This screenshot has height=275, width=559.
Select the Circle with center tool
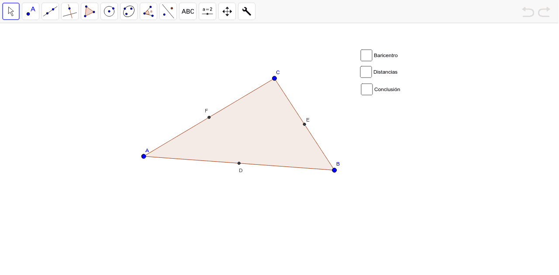pos(109,11)
